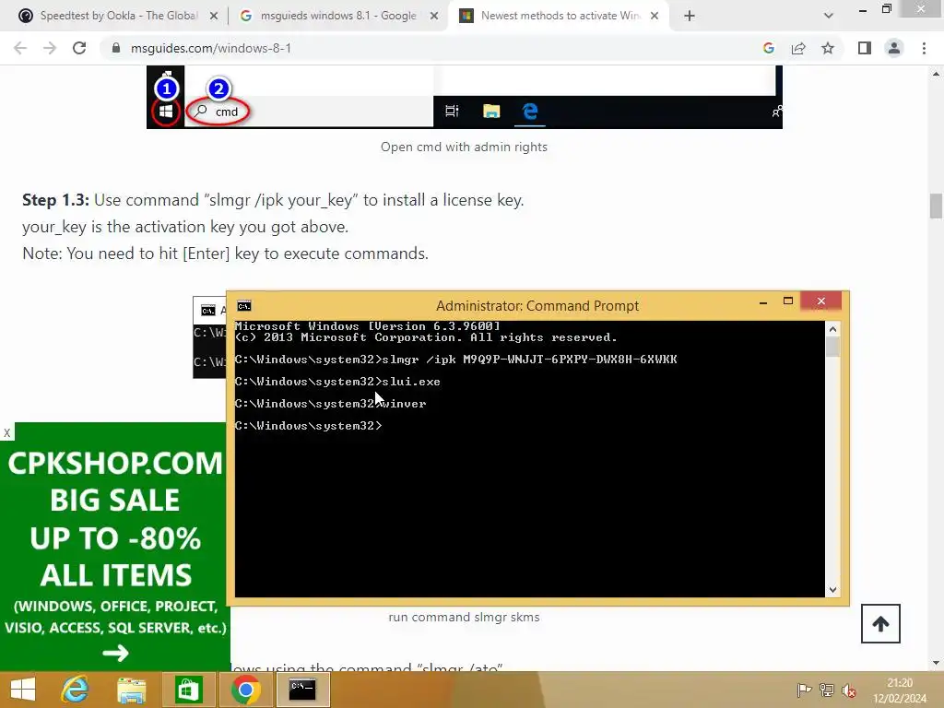Open Google icon in address bar
Viewport: 944px width, 708px height.
[769, 48]
